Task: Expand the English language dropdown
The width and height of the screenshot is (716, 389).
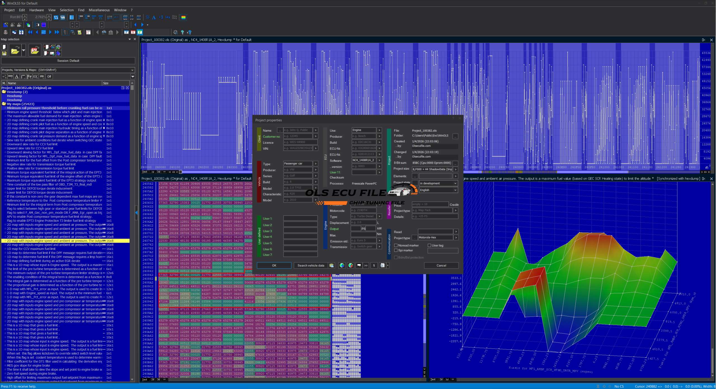Action: tap(438, 190)
